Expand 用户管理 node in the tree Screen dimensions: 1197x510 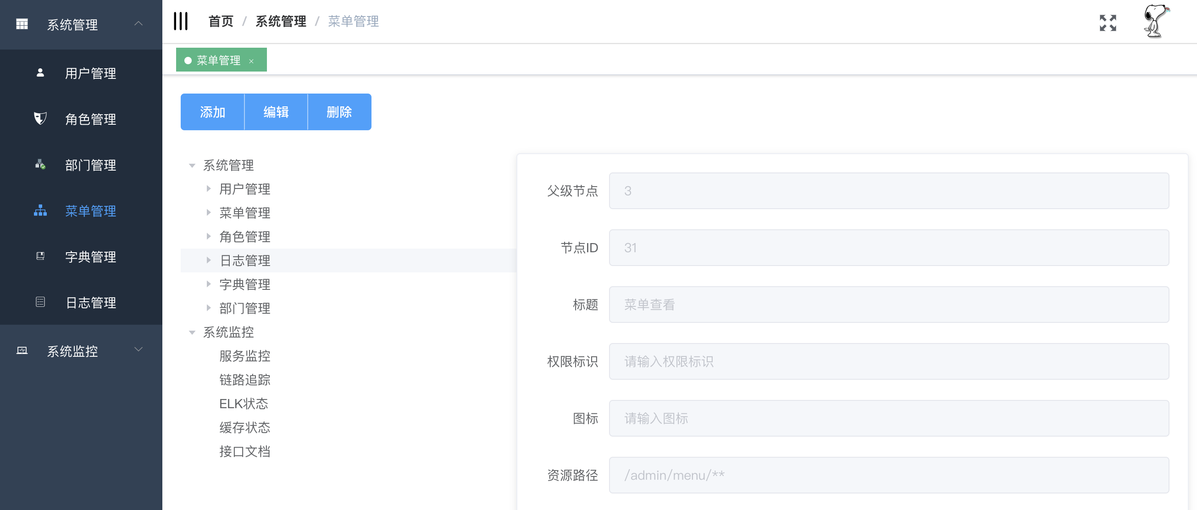tap(209, 188)
